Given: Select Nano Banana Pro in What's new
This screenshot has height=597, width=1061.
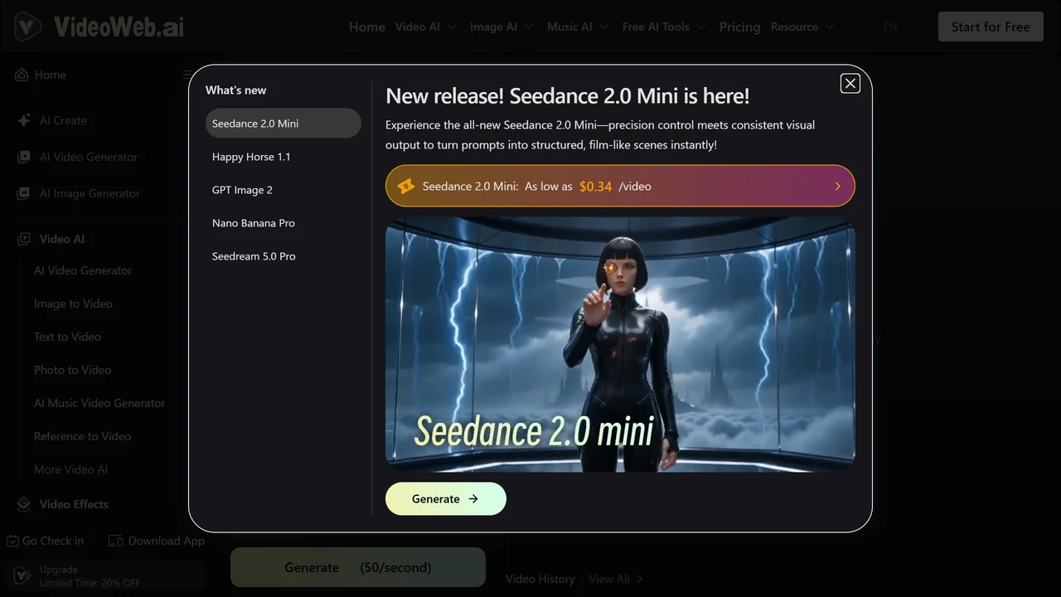Looking at the screenshot, I should pos(283,223).
